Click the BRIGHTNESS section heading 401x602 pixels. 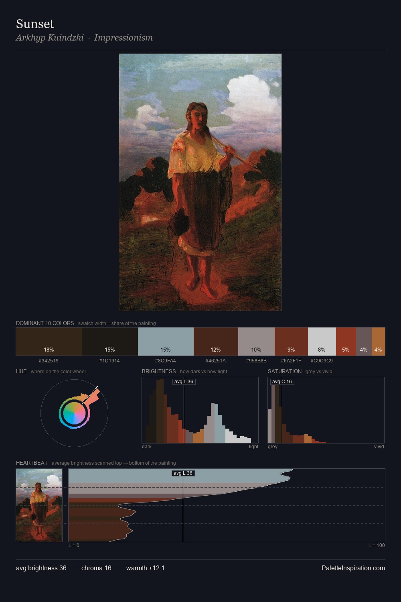tap(159, 371)
